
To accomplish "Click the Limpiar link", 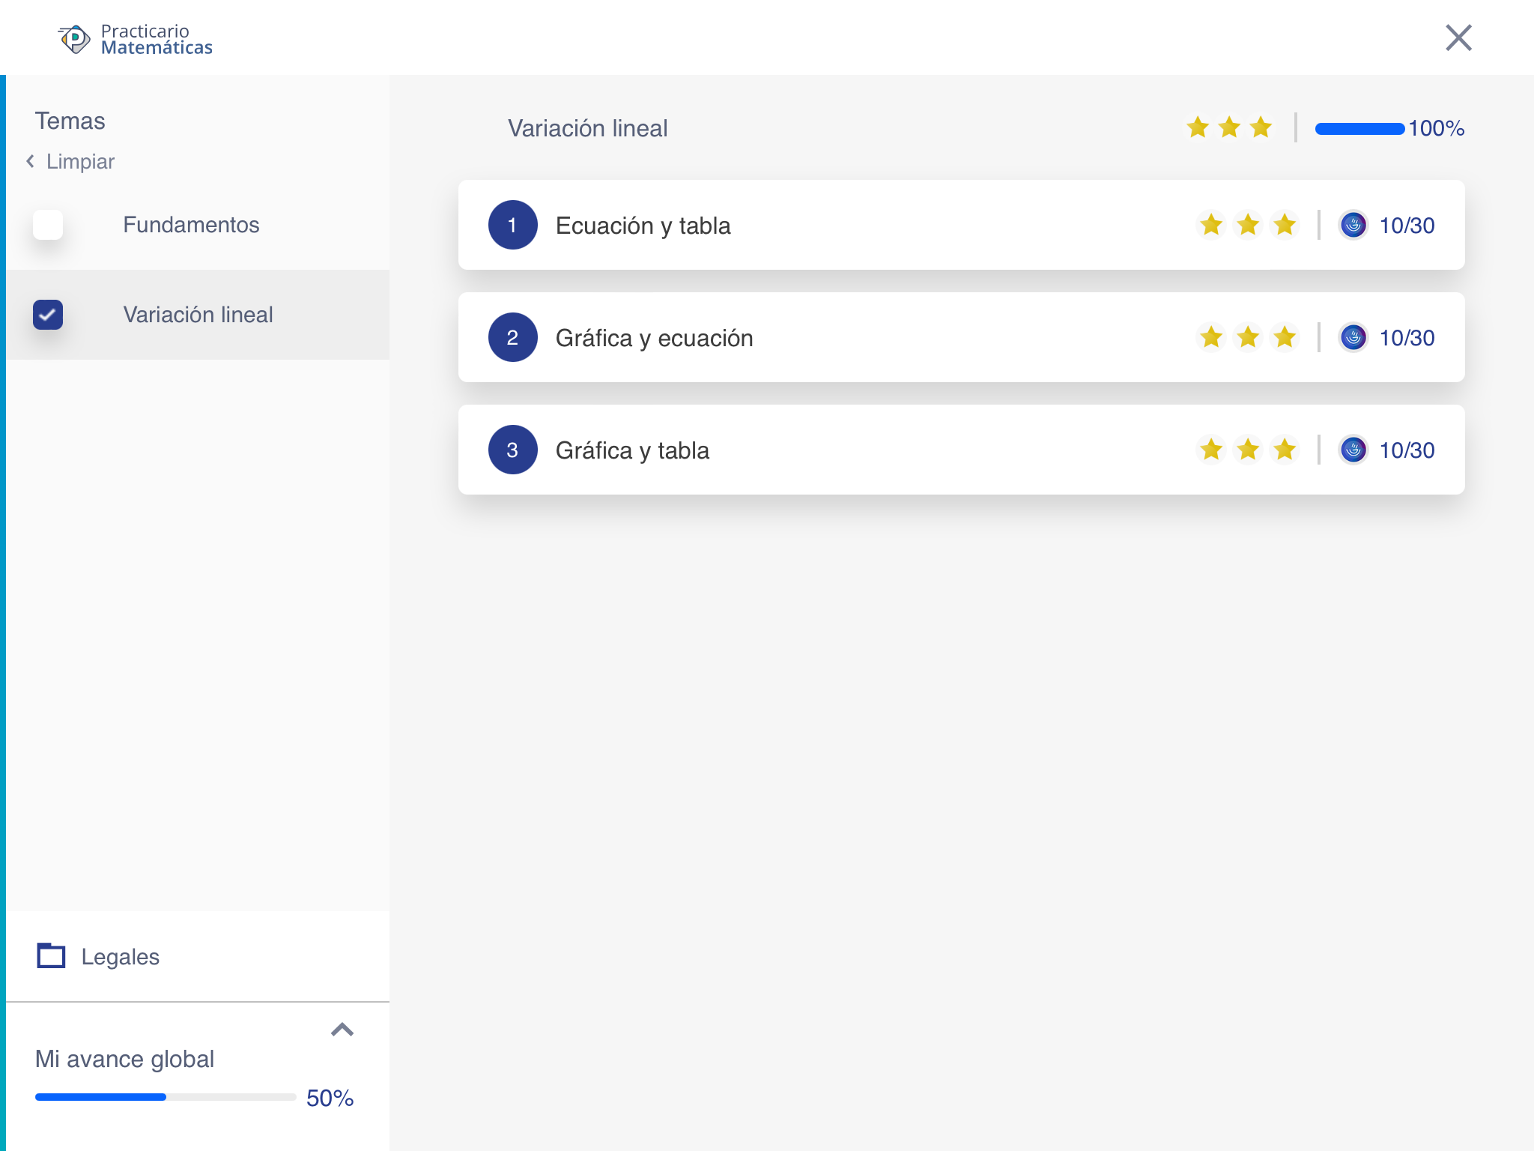I will tap(80, 161).
